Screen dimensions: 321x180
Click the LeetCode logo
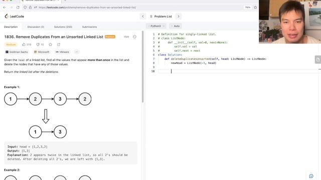point(15,16)
